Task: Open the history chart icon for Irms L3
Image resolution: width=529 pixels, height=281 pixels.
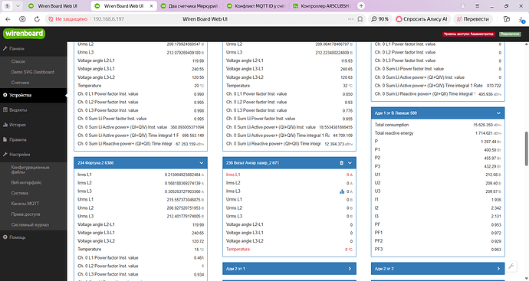Action: tap(342, 191)
